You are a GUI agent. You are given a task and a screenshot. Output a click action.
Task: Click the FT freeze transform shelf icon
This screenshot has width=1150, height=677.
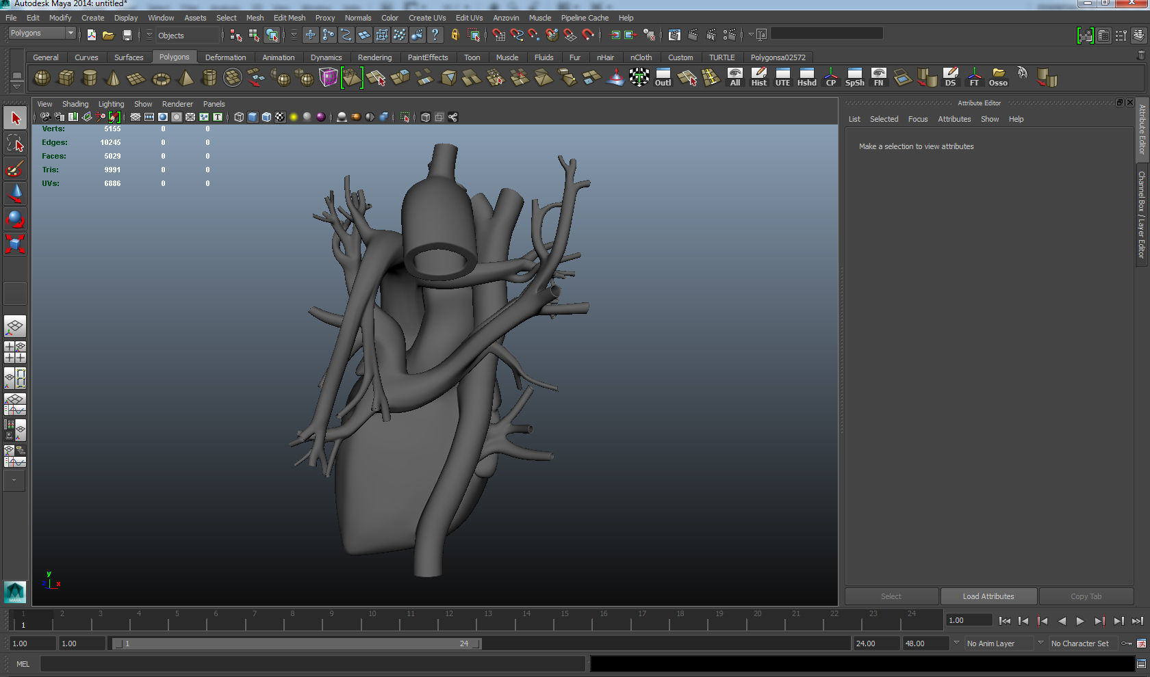974,77
